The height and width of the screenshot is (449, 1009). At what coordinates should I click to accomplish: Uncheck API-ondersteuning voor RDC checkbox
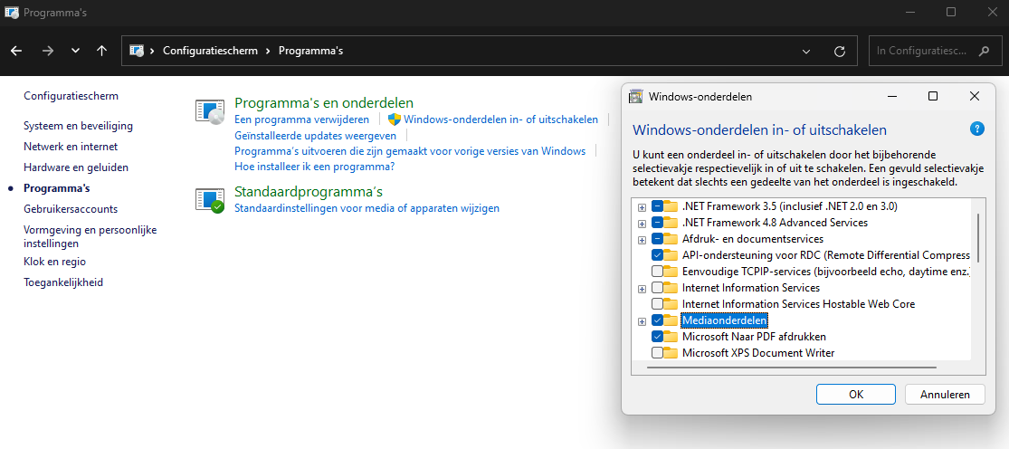tap(657, 255)
